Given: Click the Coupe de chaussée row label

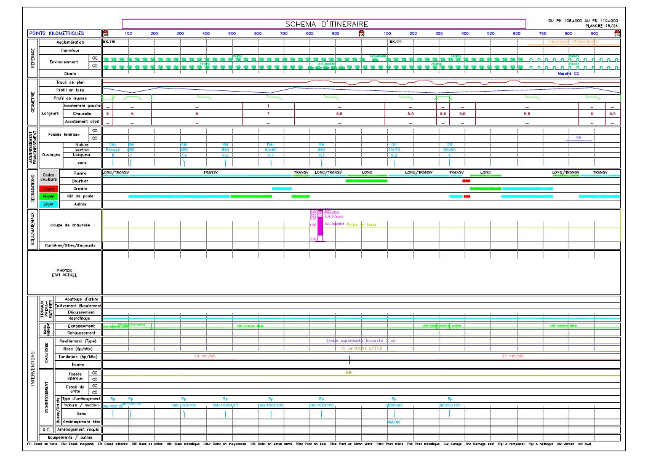Looking at the screenshot, I should click(70, 226).
